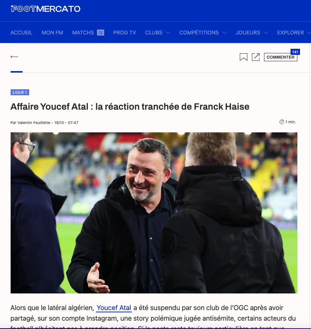The height and width of the screenshot is (329, 311).
Task: Open the Mon FM menu item
Action: pyautogui.click(x=52, y=33)
